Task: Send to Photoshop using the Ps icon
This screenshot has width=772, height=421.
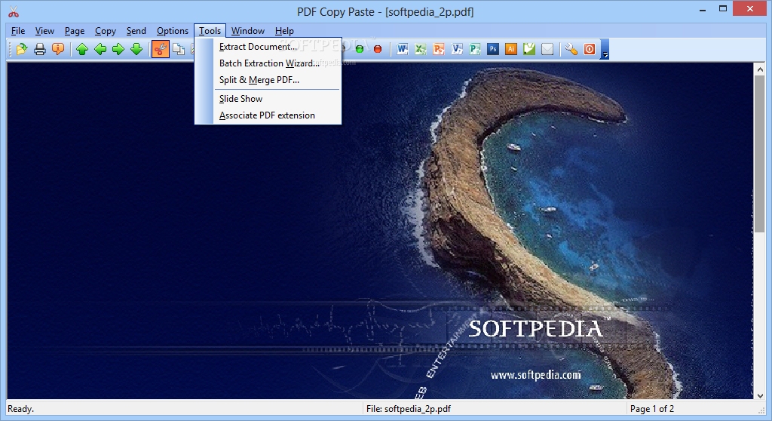Action: pos(493,49)
